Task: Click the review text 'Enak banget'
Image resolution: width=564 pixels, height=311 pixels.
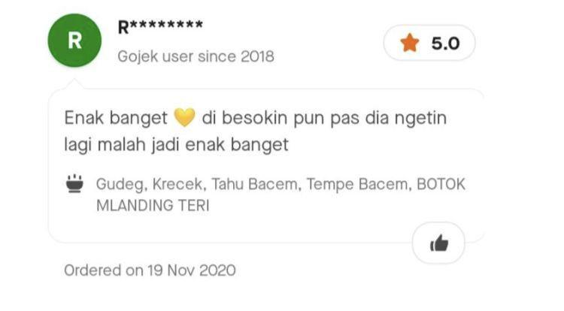Action: (x=116, y=118)
